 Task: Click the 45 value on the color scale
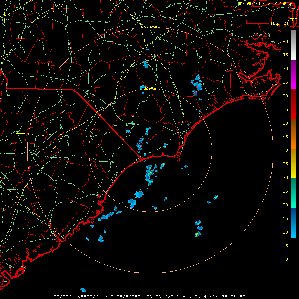point(285,137)
